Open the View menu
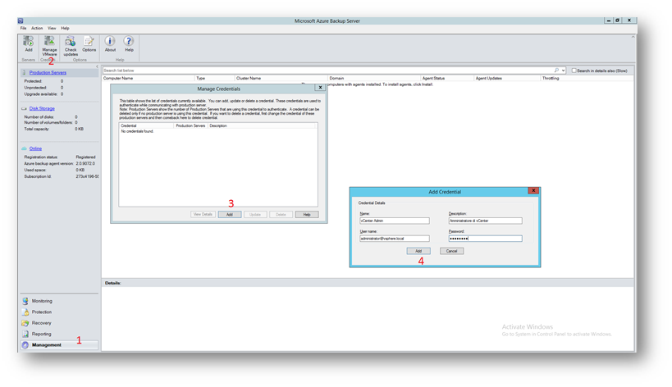The image size is (672, 387). point(52,28)
